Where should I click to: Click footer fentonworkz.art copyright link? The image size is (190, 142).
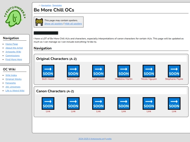pos(91,139)
